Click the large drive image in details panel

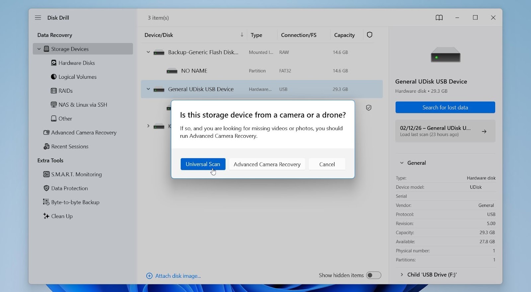click(x=445, y=55)
